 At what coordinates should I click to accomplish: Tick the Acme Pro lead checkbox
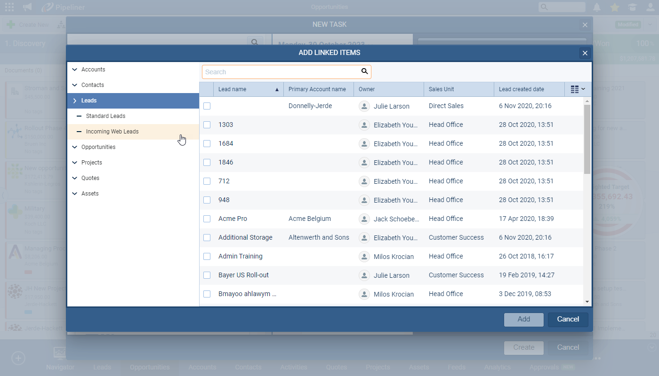(x=207, y=219)
